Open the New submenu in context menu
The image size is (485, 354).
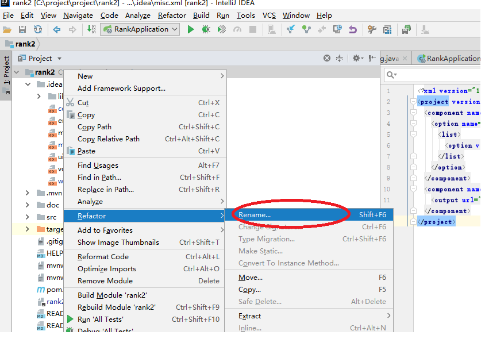tap(145, 76)
